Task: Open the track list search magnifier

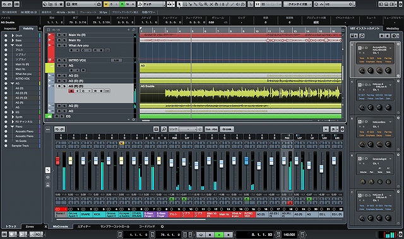Action: (133, 30)
